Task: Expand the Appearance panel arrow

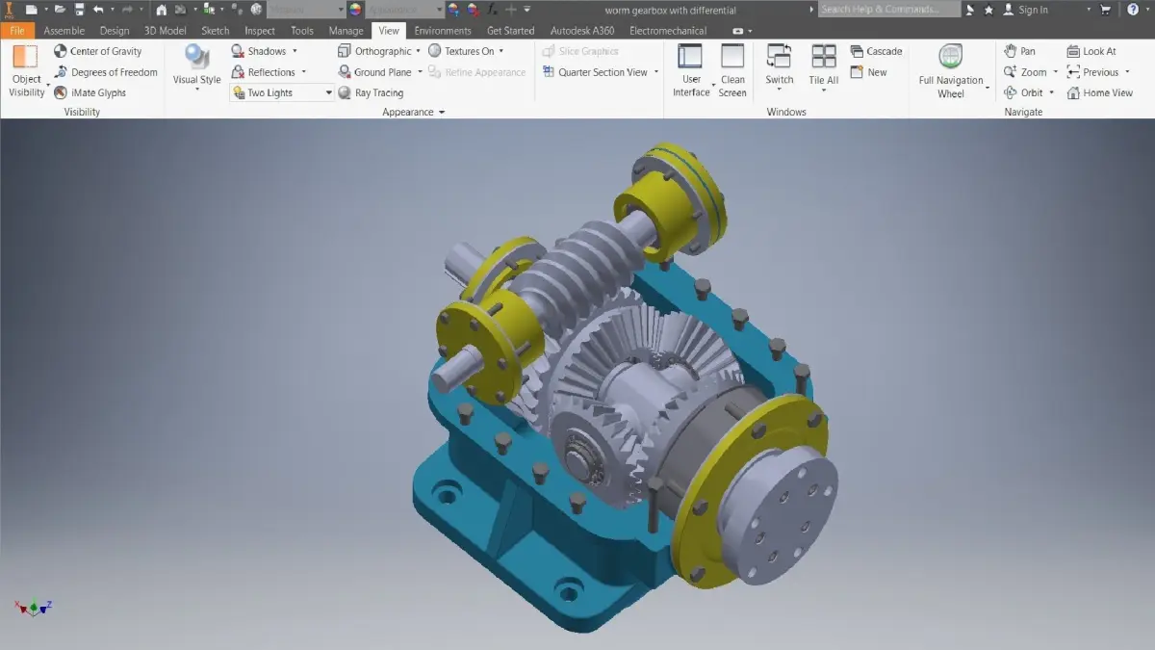Action: click(x=442, y=113)
